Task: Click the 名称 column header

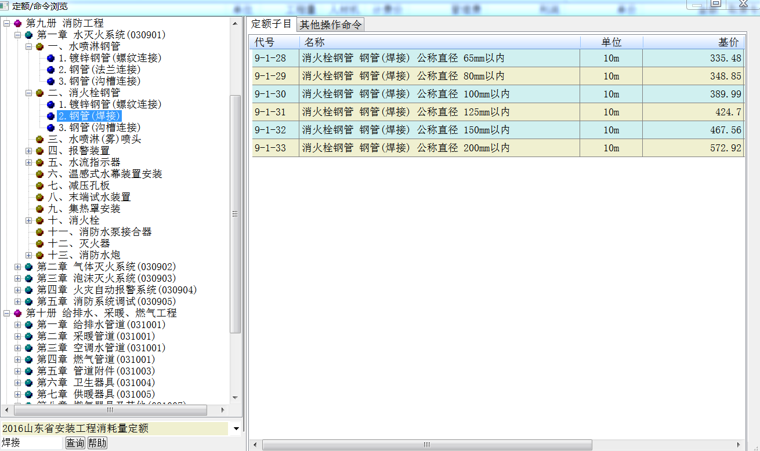Action: (440, 42)
